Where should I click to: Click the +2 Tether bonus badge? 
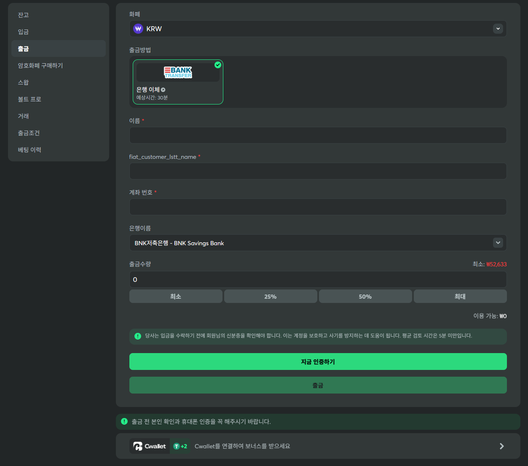[x=180, y=446]
